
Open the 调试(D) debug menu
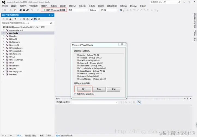(63, 6)
